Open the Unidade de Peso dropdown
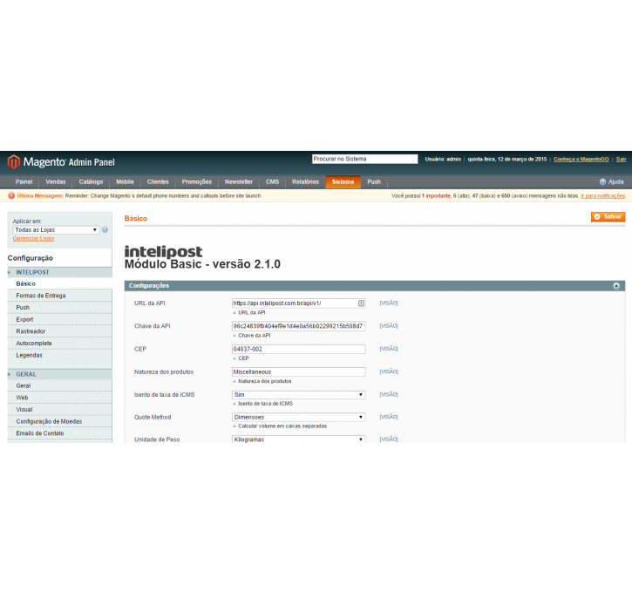The height and width of the screenshot is (593, 632). click(299, 439)
